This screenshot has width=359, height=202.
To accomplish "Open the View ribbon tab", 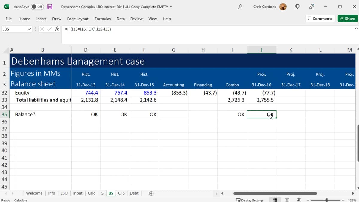I will [x=153, y=19].
